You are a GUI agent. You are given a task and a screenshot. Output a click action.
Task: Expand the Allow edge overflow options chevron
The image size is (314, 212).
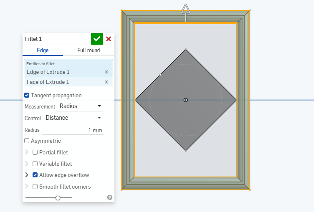tap(27, 175)
